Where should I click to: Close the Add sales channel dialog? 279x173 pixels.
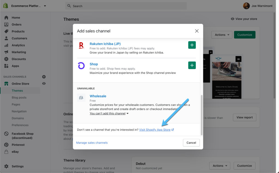click(x=197, y=31)
